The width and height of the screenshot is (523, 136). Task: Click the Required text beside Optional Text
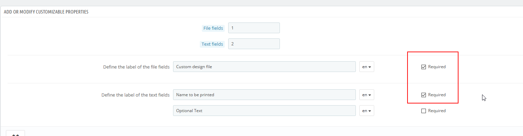point(437,111)
